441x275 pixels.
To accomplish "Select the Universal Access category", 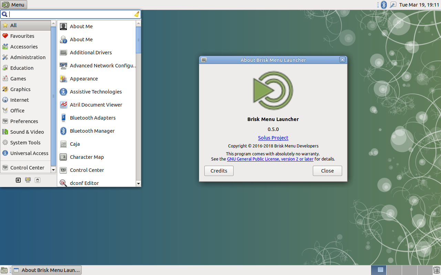I will pyautogui.click(x=25, y=153).
